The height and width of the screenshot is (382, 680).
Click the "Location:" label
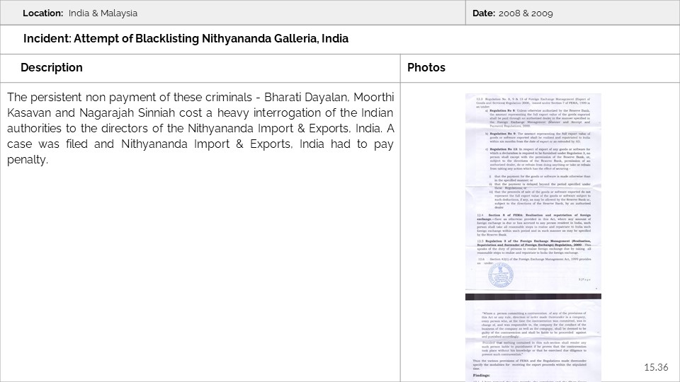point(44,13)
